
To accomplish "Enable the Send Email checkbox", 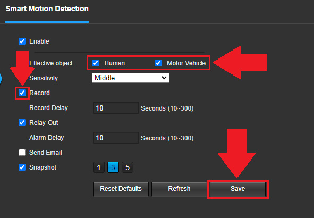I will pyautogui.click(x=22, y=152).
